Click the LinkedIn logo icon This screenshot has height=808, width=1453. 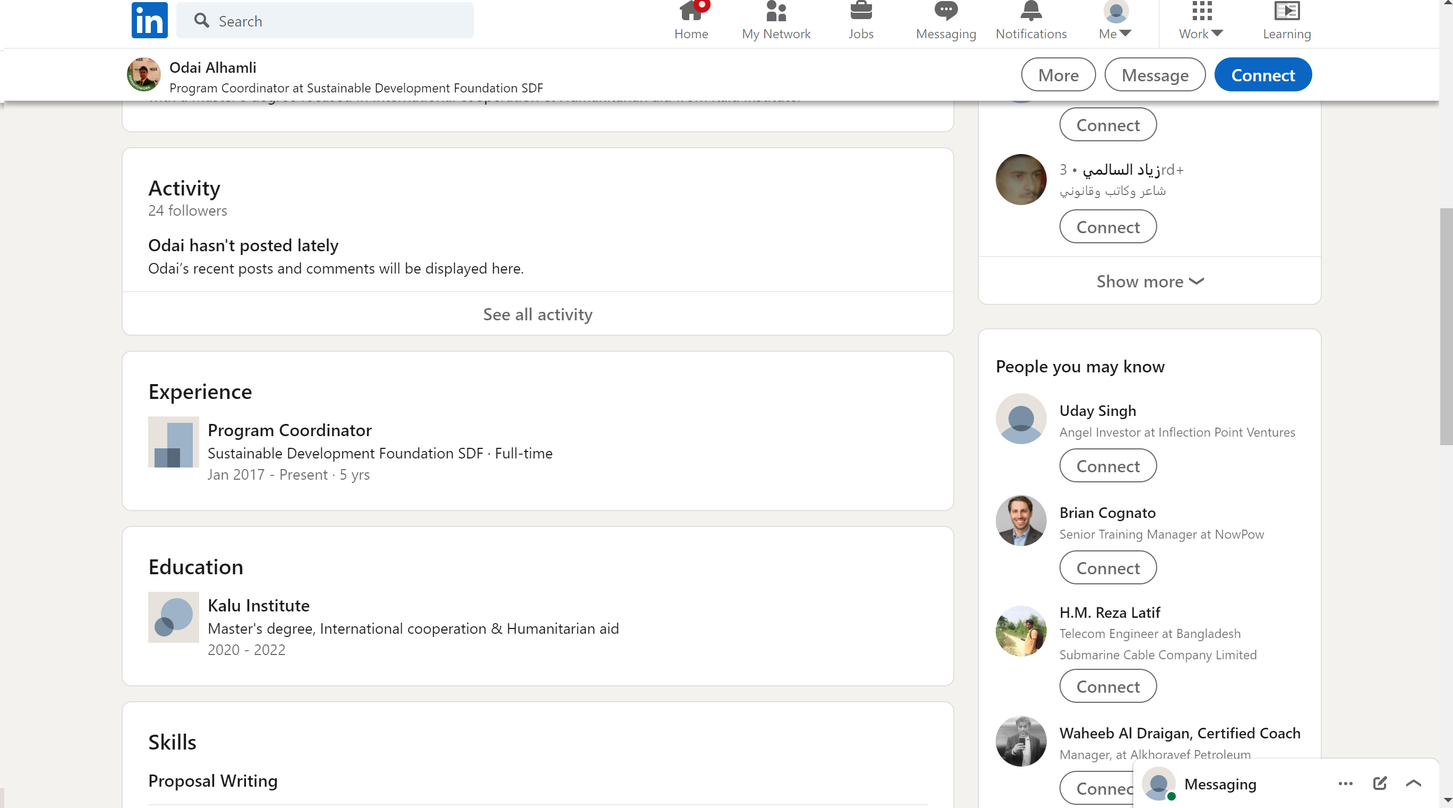tap(149, 20)
